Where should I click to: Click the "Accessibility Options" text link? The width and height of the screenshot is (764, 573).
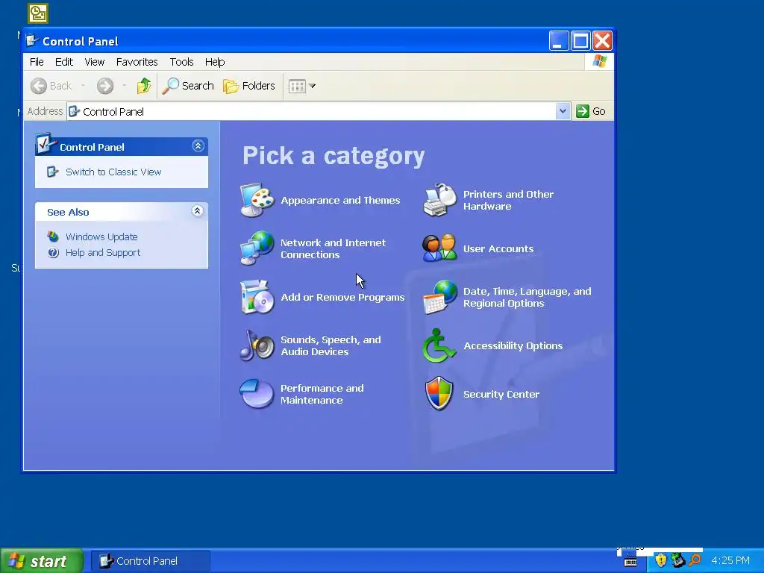(x=513, y=345)
